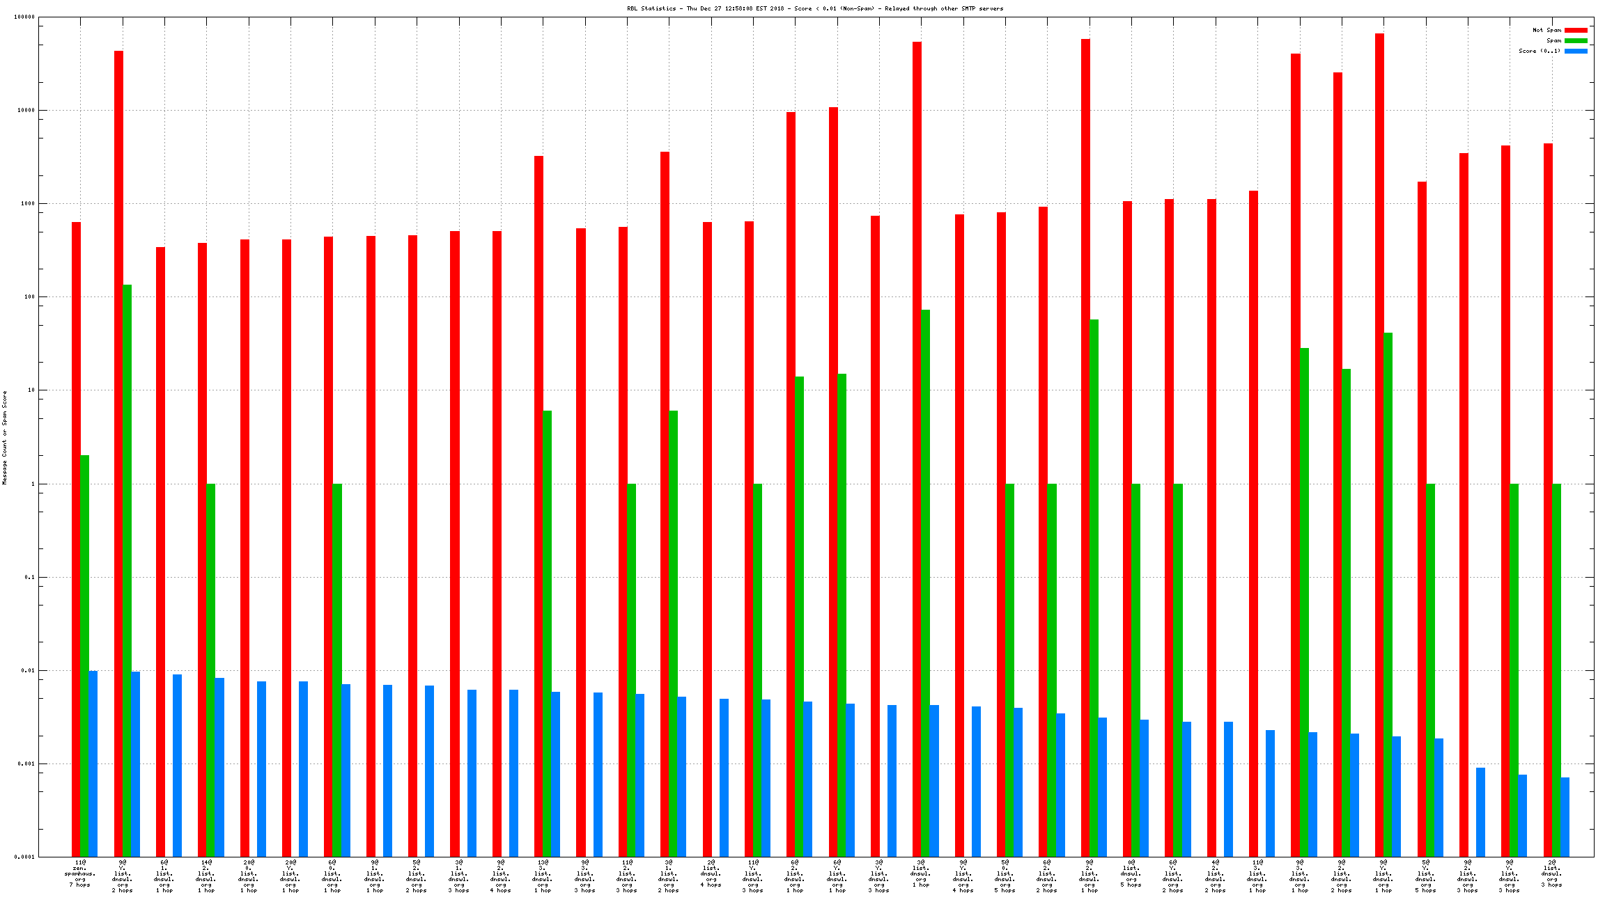Click the green Spam legend swatch
The height and width of the screenshot is (902, 1605).
coord(1576,40)
